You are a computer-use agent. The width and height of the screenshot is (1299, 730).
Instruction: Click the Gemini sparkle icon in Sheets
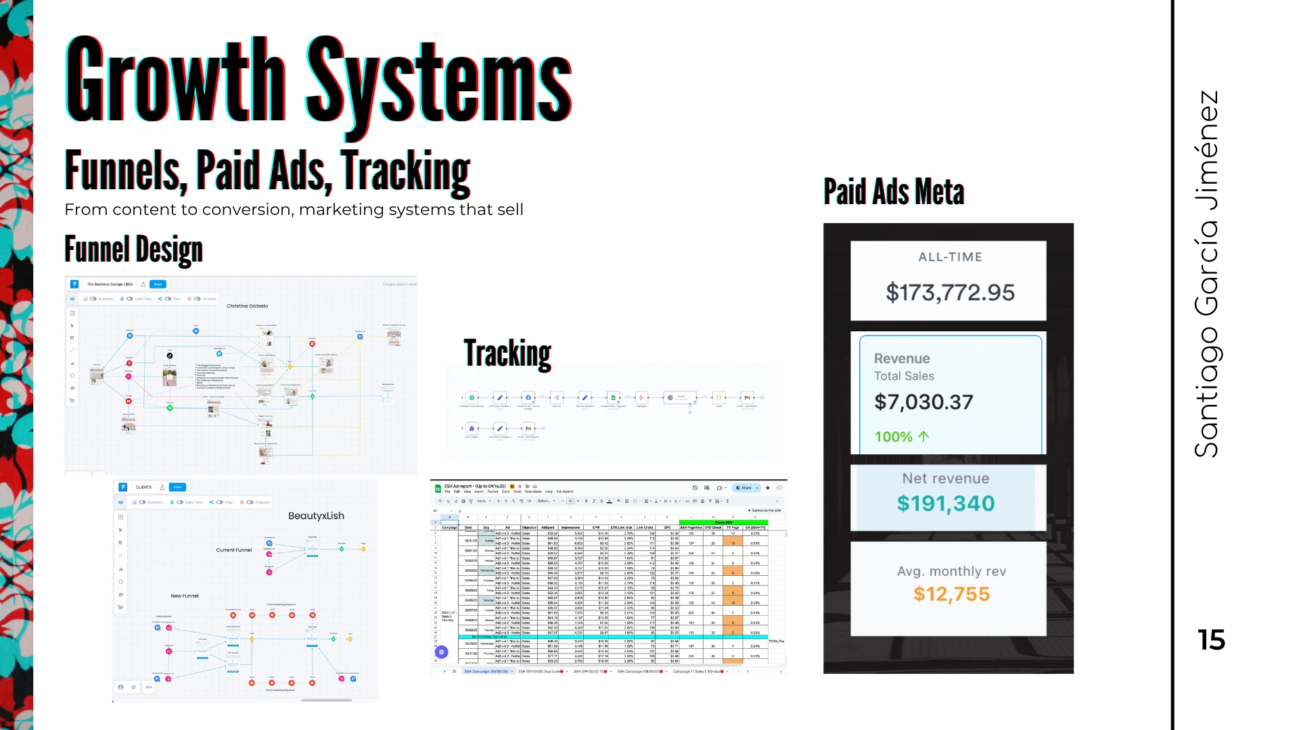pos(768,488)
